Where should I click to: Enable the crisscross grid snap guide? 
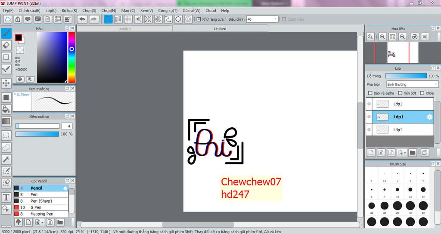(128, 19)
